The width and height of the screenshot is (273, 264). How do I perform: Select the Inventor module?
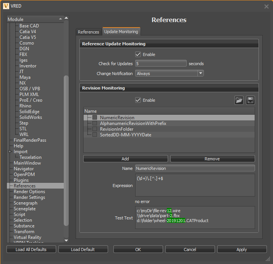point(28,66)
